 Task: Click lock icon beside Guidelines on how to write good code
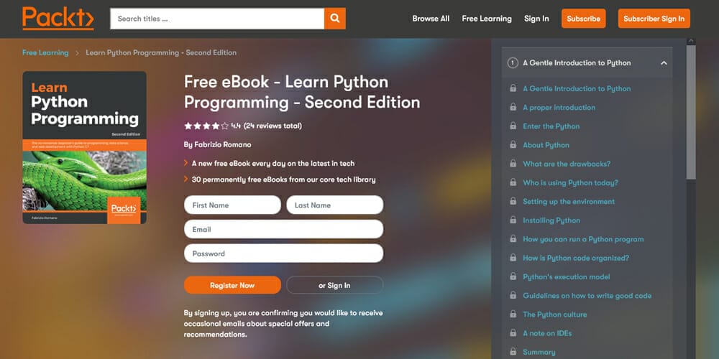click(x=513, y=295)
